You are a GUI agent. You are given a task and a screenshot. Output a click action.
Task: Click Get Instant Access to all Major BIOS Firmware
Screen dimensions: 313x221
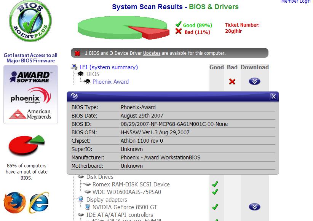click(x=30, y=58)
